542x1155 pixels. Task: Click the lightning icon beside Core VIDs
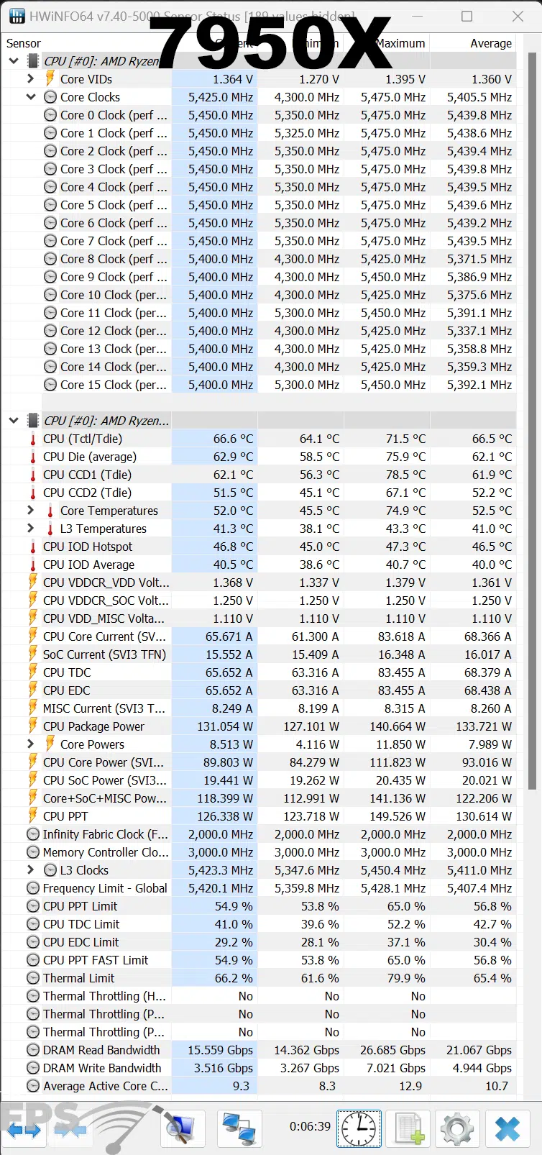point(50,79)
